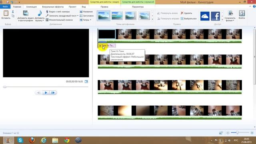Toggle full screen preview icon
This screenshot has height=144, width=256.
tap(86, 82)
